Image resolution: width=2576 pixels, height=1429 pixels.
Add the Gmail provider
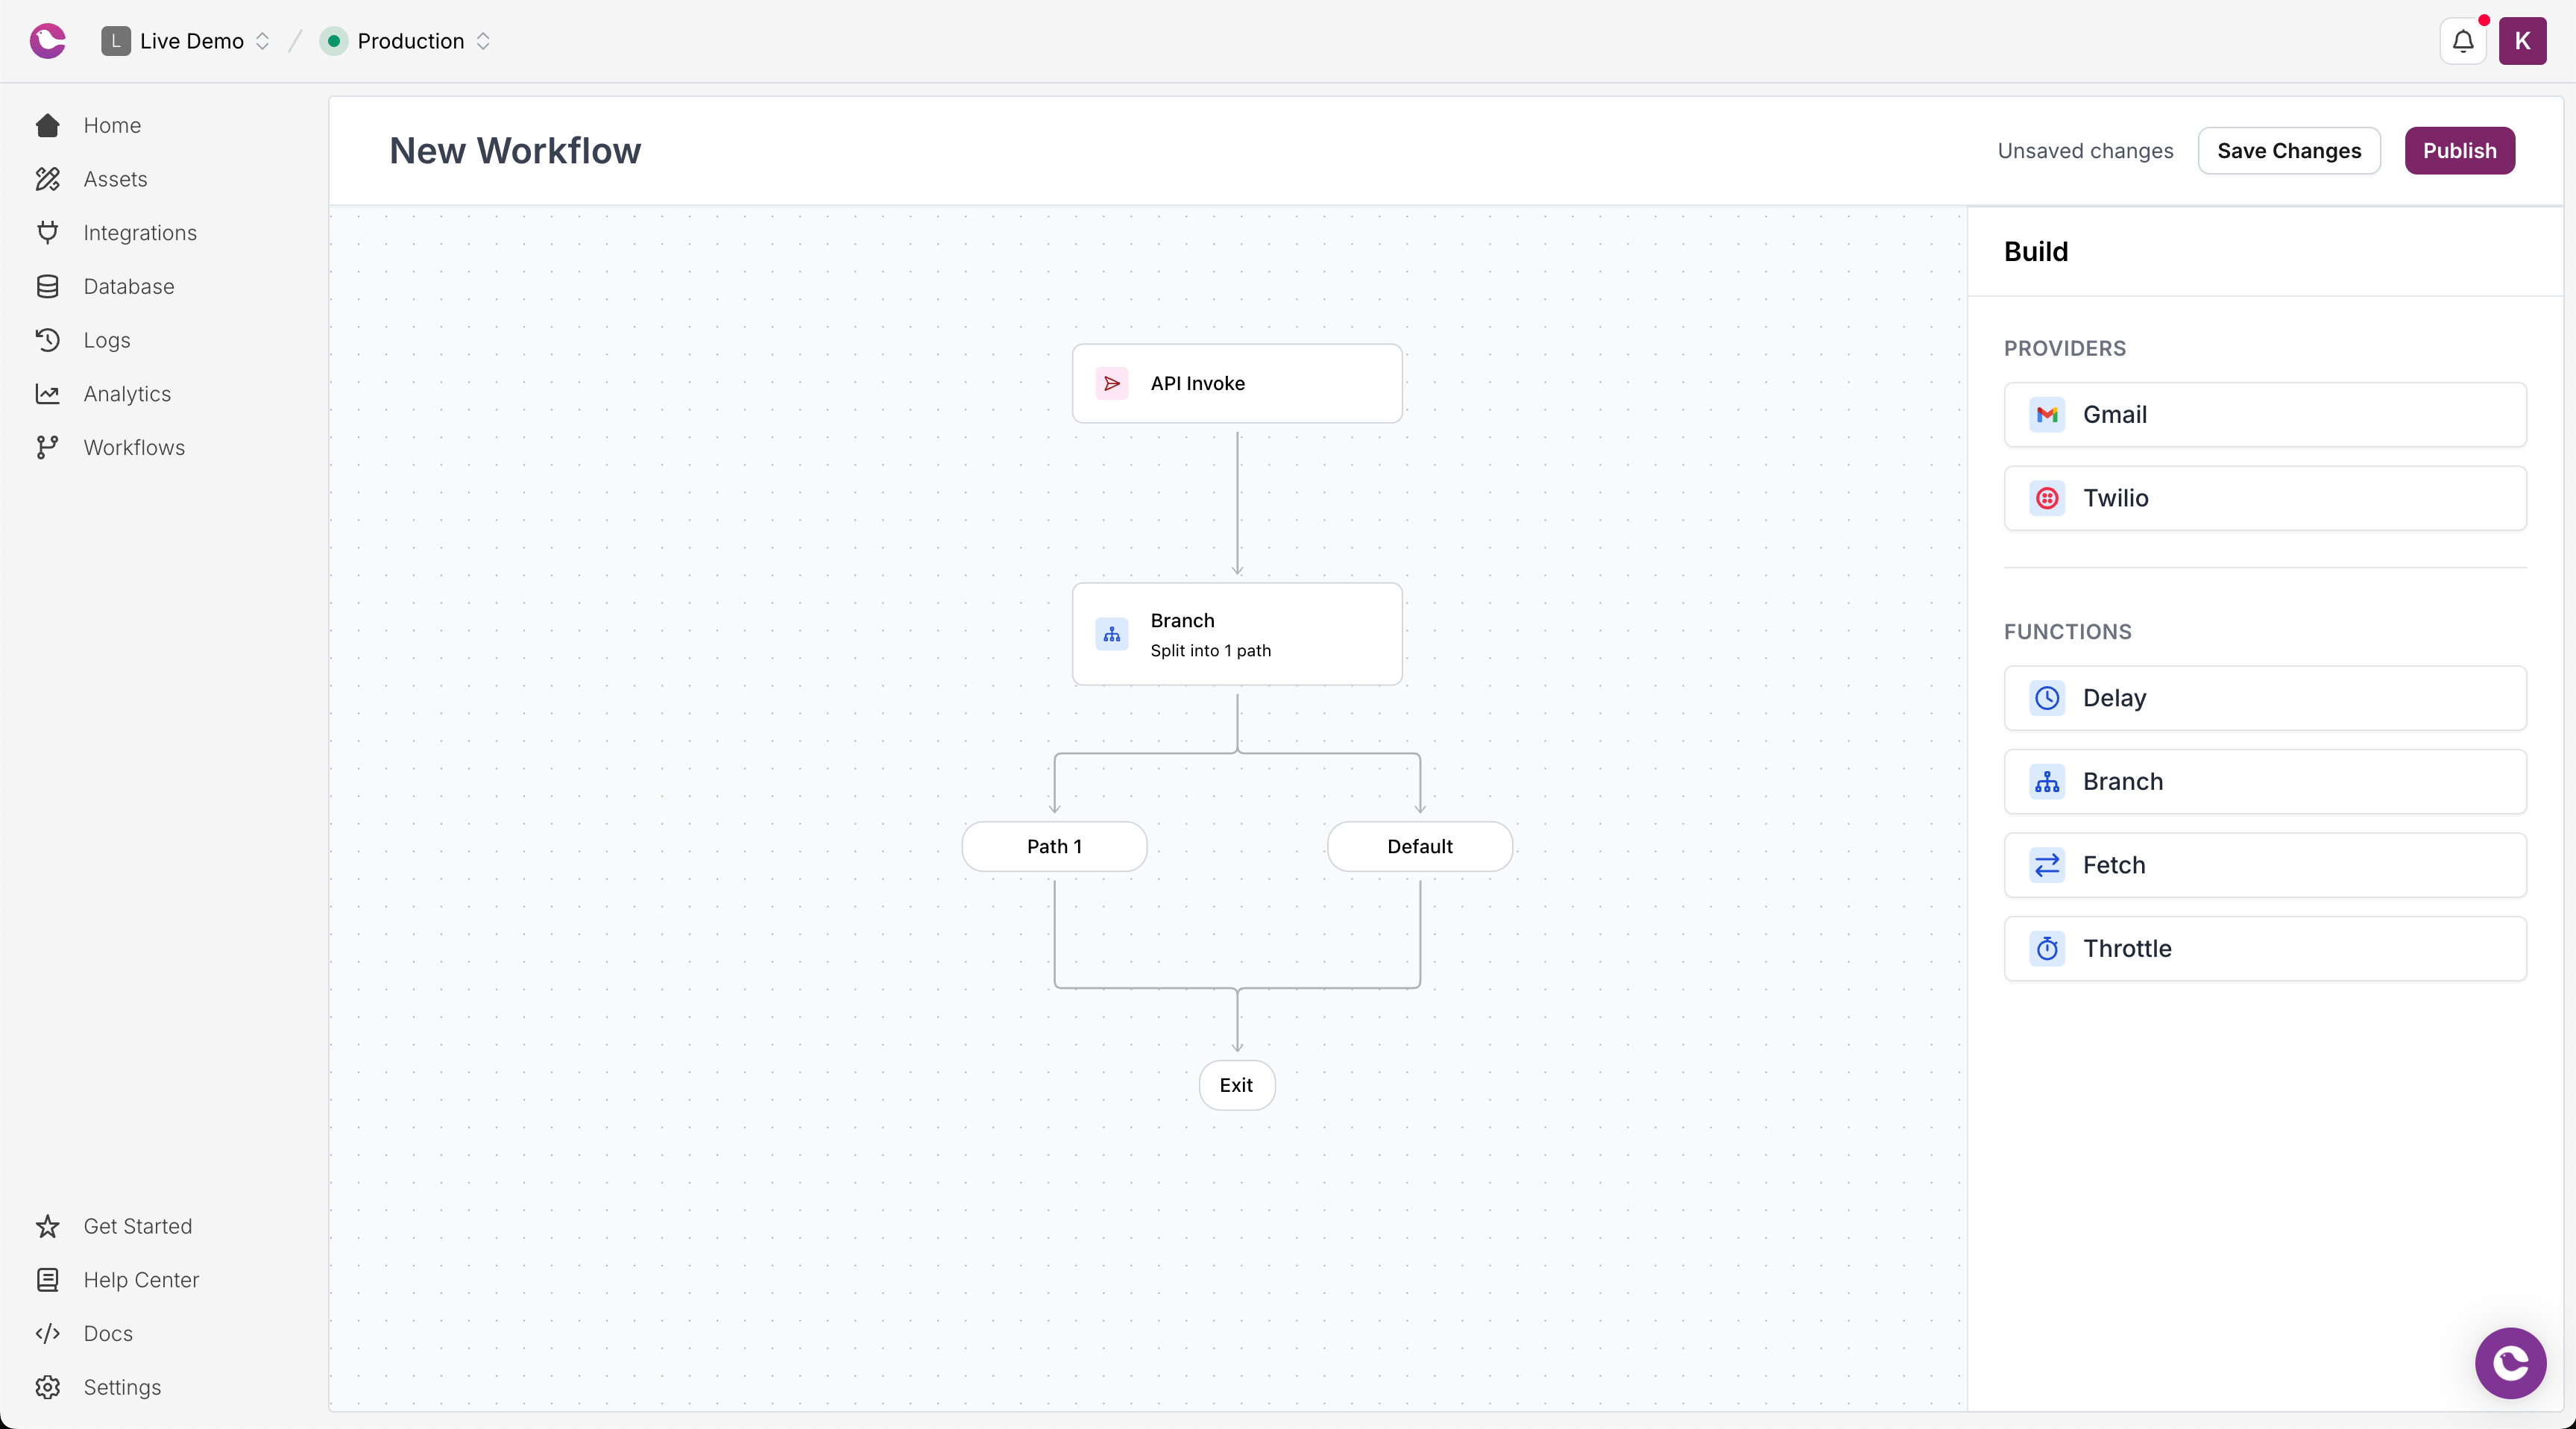pyautogui.click(x=2265, y=414)
